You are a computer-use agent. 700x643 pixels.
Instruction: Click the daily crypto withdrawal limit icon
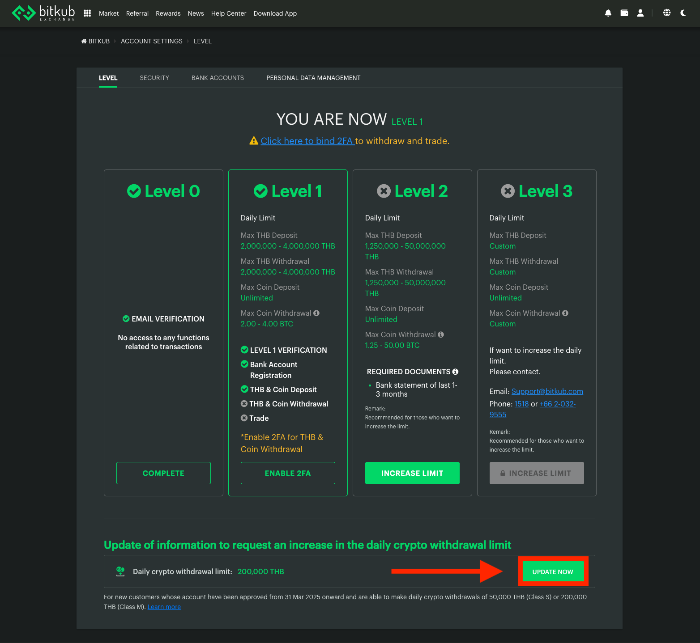120,571
